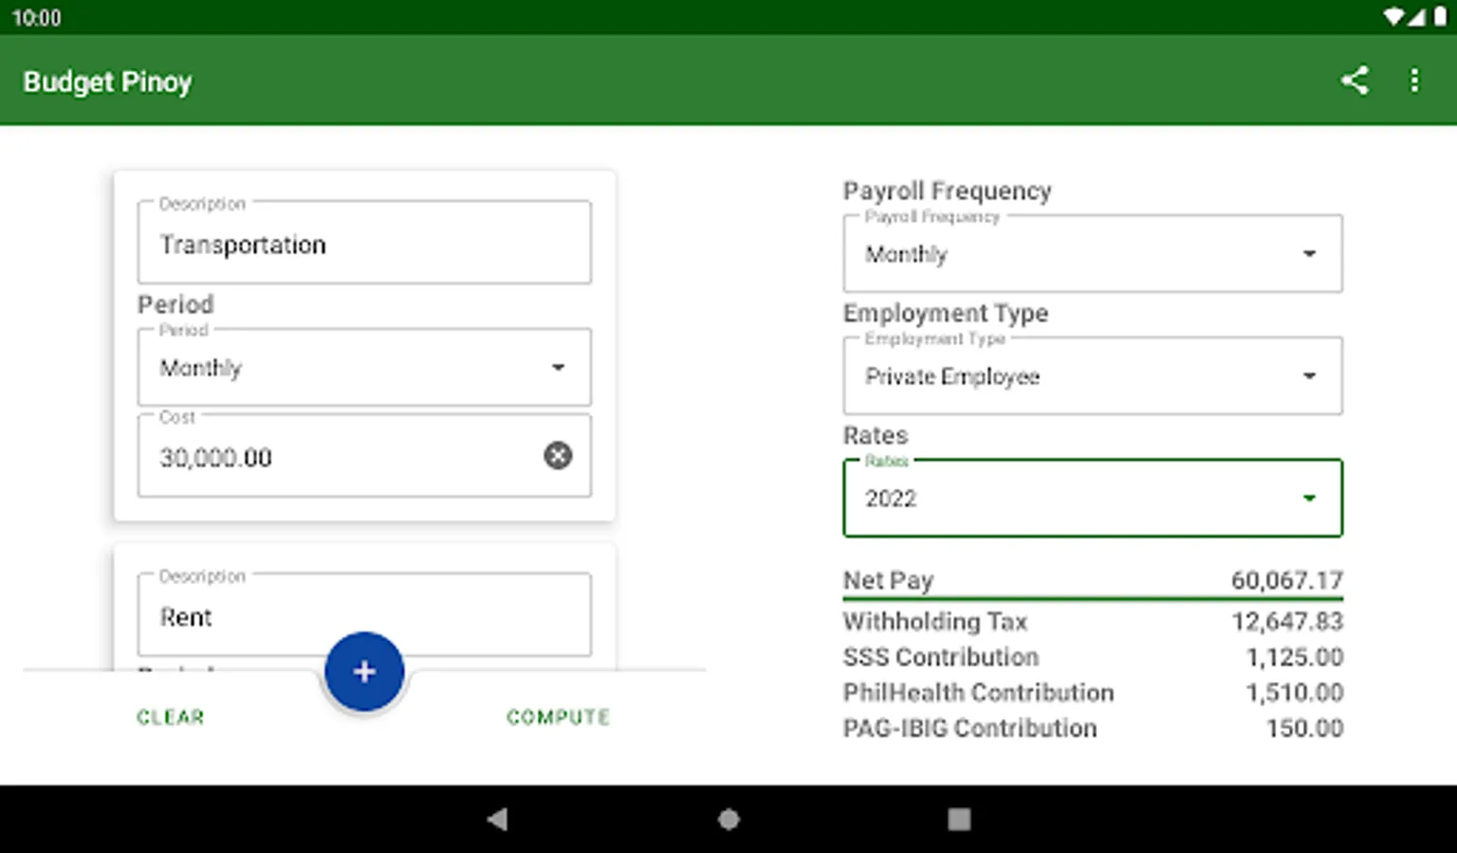
Task: Tap the PhilHealth Contribution label
Action: click(x=979, y=693)
